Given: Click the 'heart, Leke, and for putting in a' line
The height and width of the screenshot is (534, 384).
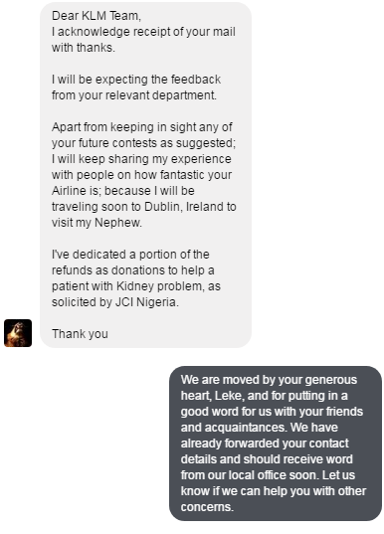Looking at the screenshot, I should click(264, 396).
